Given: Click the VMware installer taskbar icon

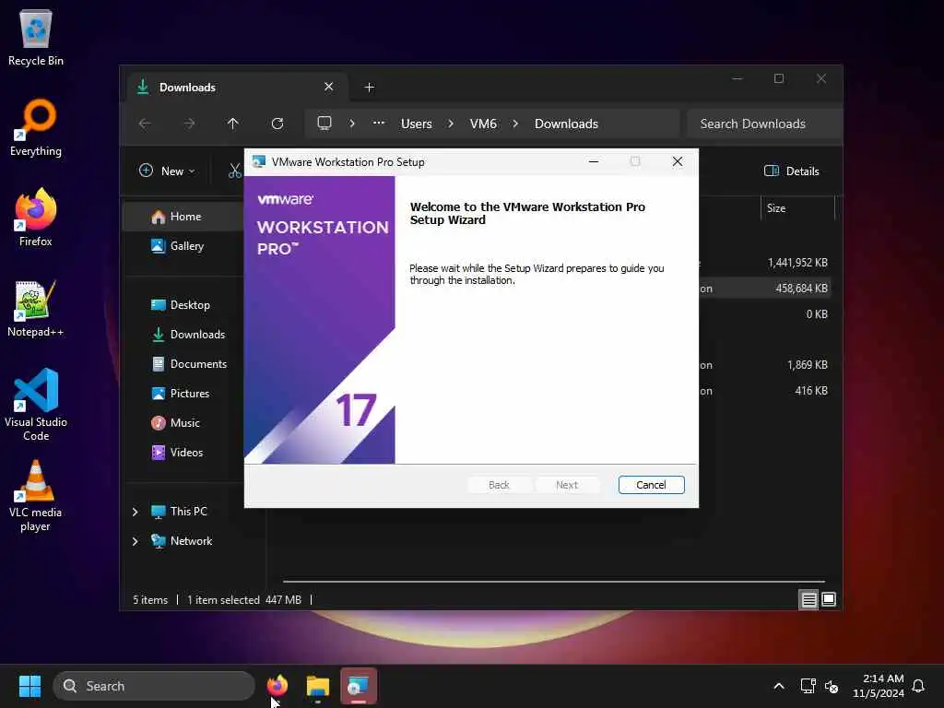Looking at the screenshot, I should pos(359,686).
